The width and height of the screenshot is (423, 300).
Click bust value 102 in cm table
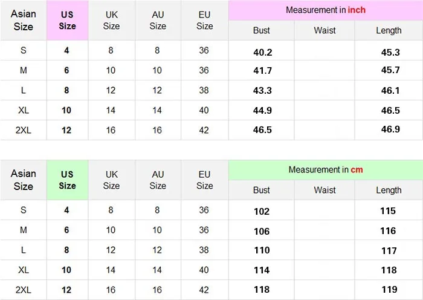pyautogui.click(x=262, y=211)
